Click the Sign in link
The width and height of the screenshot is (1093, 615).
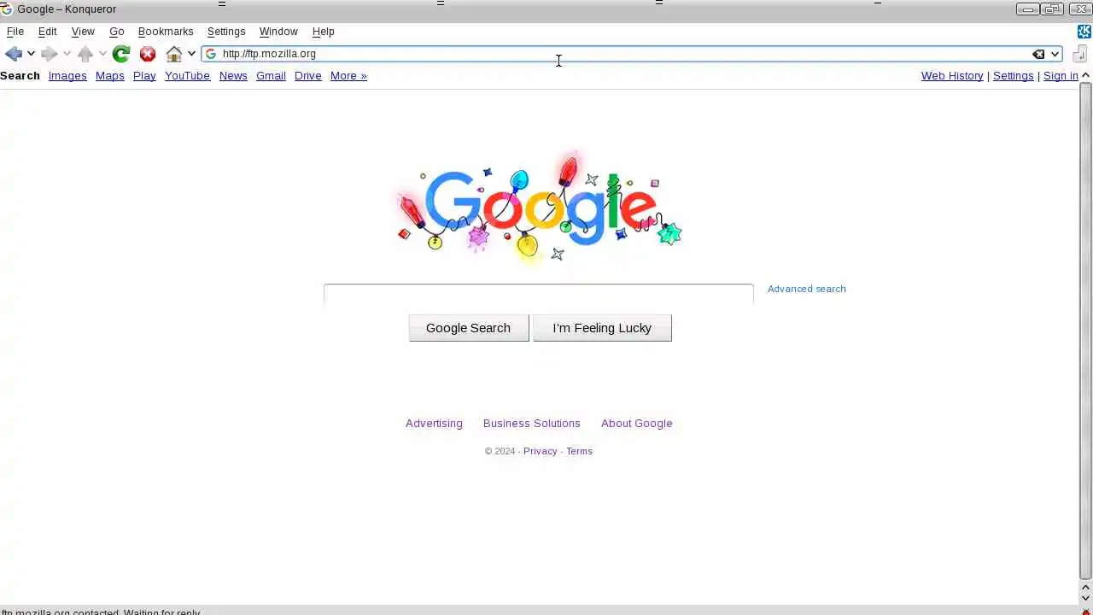pyautogui.click(x=1061, y=76)
